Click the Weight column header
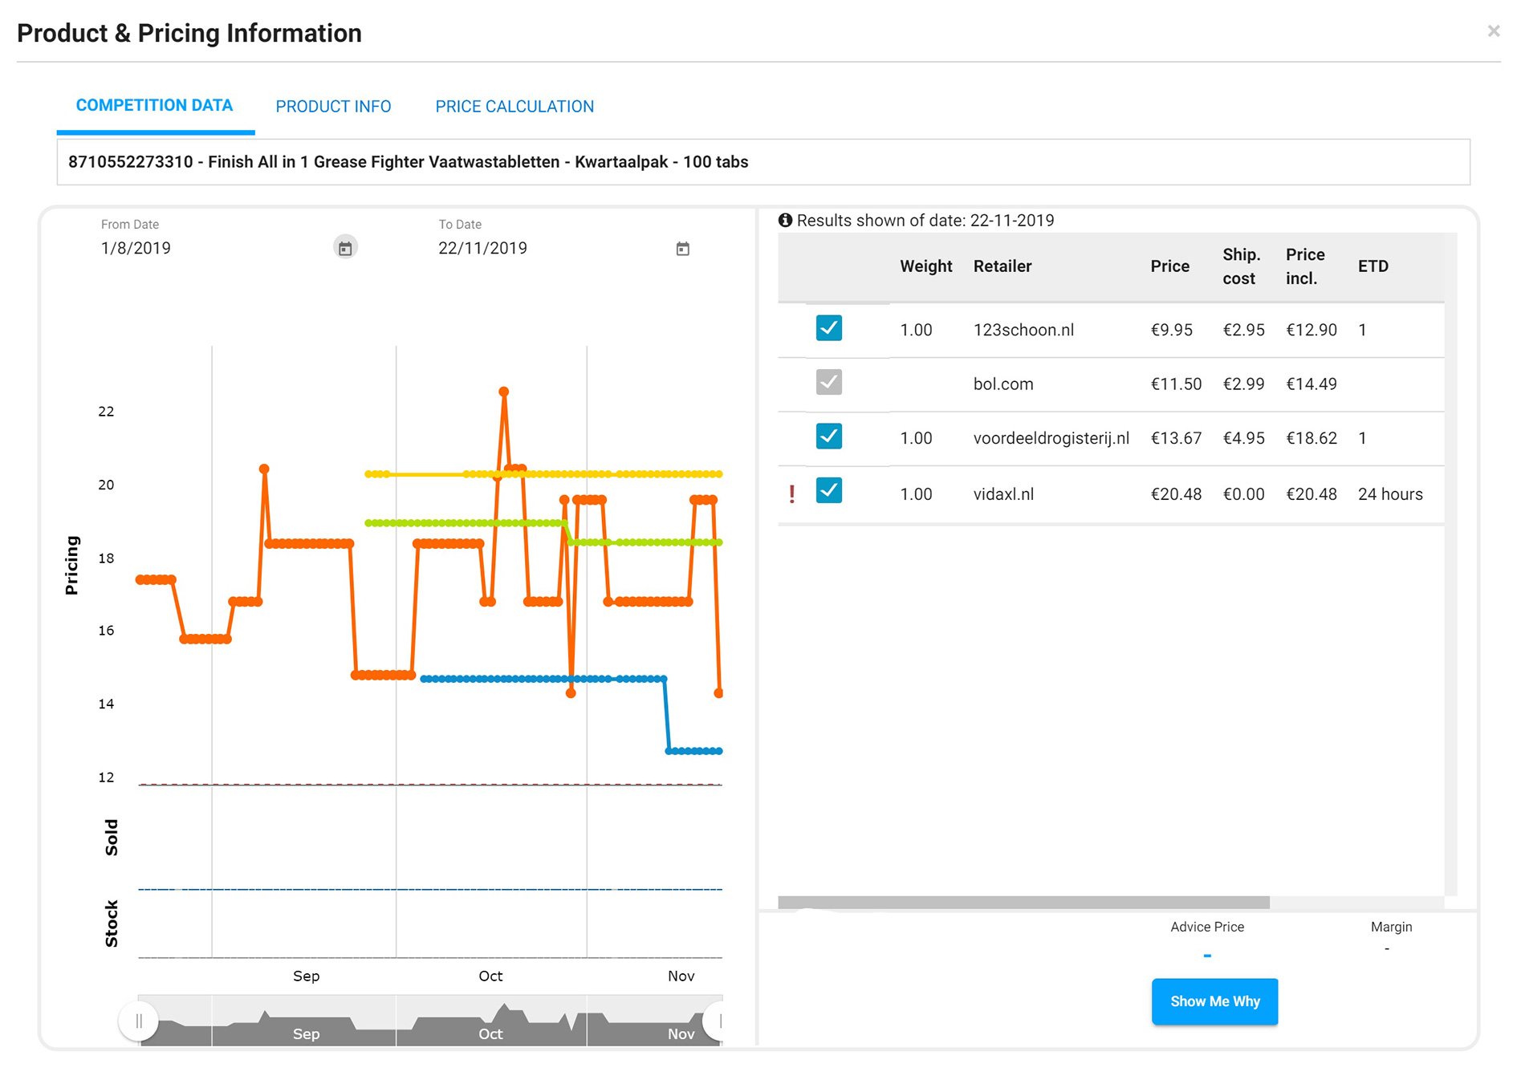The height and width of the screenshot is (1088, 1525). point(926,266)
